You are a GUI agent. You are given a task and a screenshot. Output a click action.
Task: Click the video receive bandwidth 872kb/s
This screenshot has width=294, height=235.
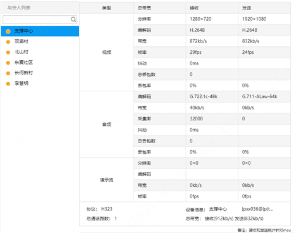click(198, 41)
